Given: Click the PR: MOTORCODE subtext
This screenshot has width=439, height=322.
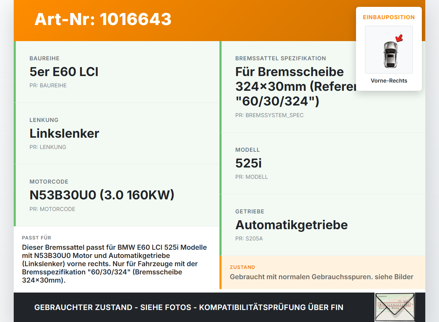Looking at the screenshot, I should pyautogui.click(x=52, y=209).
